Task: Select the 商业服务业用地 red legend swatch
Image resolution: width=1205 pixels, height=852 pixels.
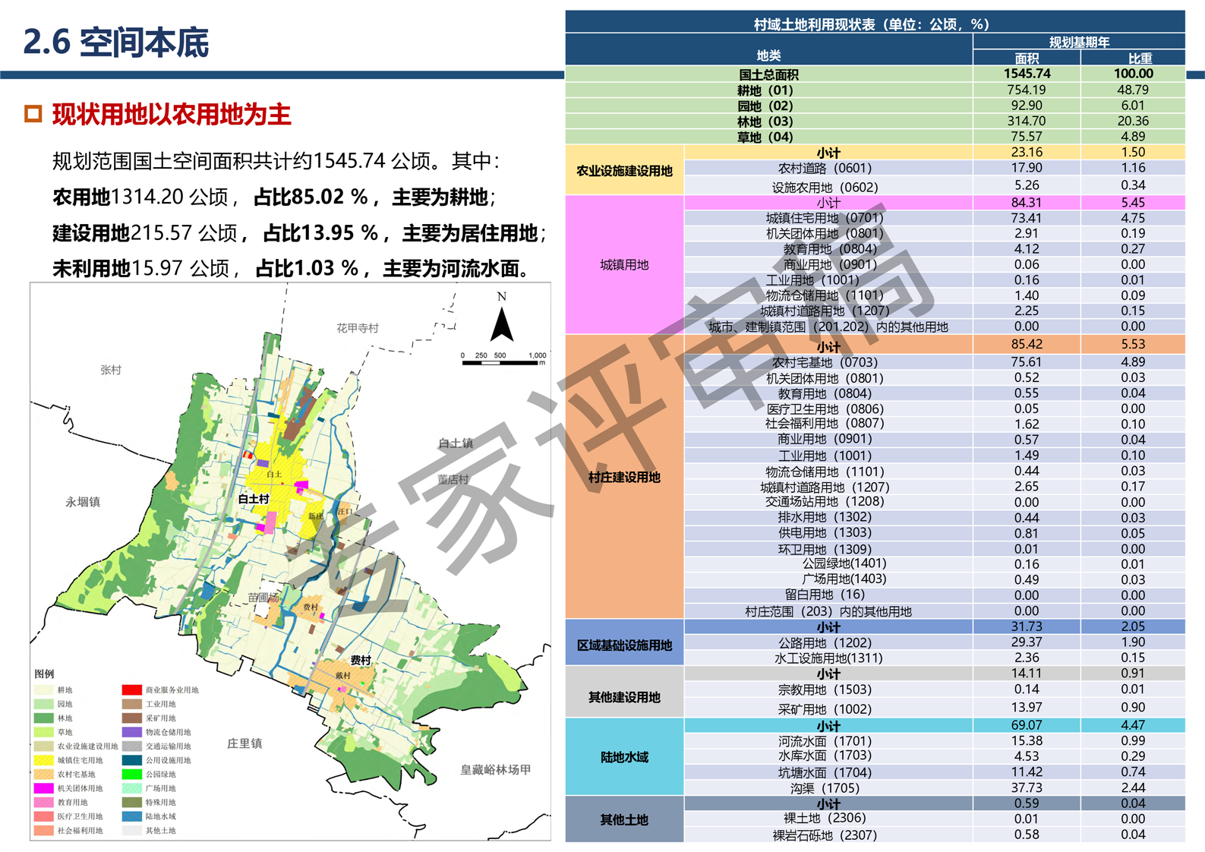Action: click(132, 690)
